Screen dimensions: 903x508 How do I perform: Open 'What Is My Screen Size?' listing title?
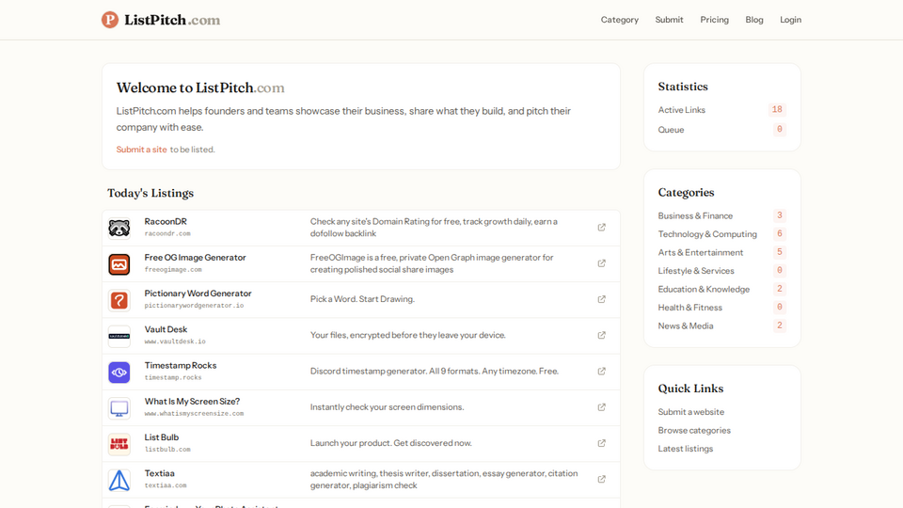pos(192,402)
